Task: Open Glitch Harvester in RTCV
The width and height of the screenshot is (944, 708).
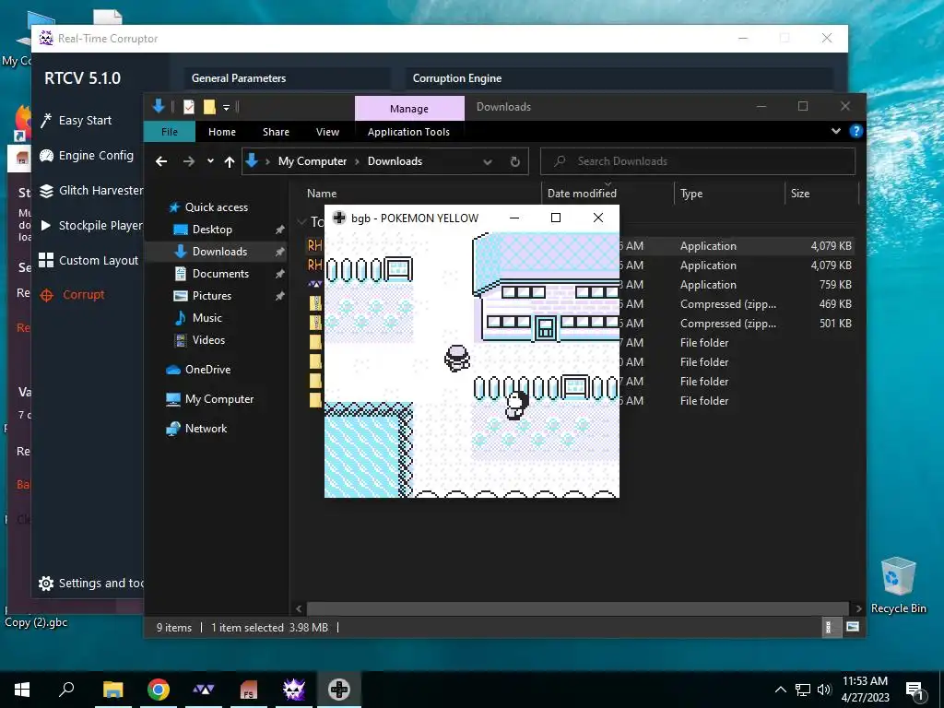Action: [x=91, y=190]
